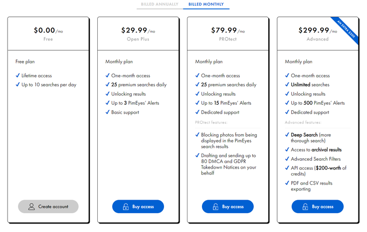Image resolution: width=367 pixels, height=232 pixels.
Task: Buy access to the PROtect plan
Action: [x=228, y=207]
